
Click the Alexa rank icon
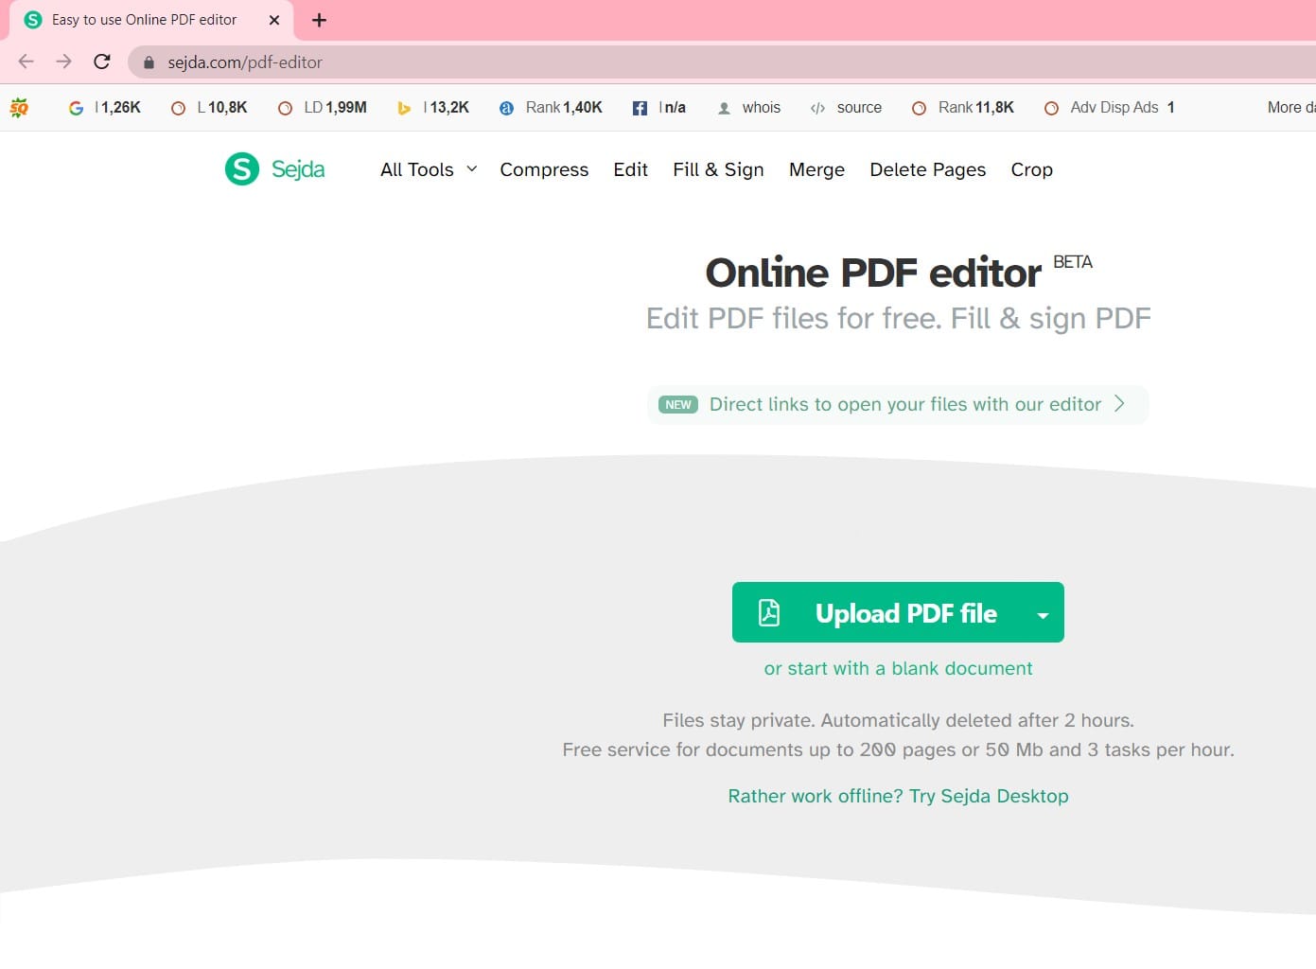point(506,108)
